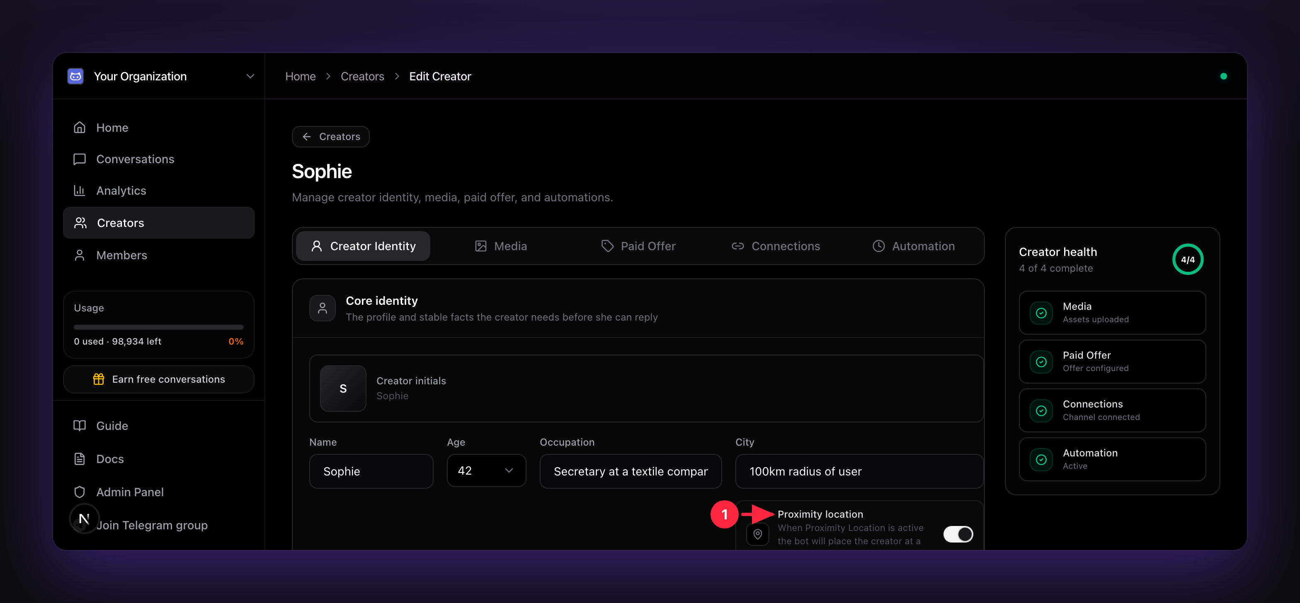The image size is (1300, 603).
Task: Click the Automation card check icon
Action: (x=1041, y=460)
